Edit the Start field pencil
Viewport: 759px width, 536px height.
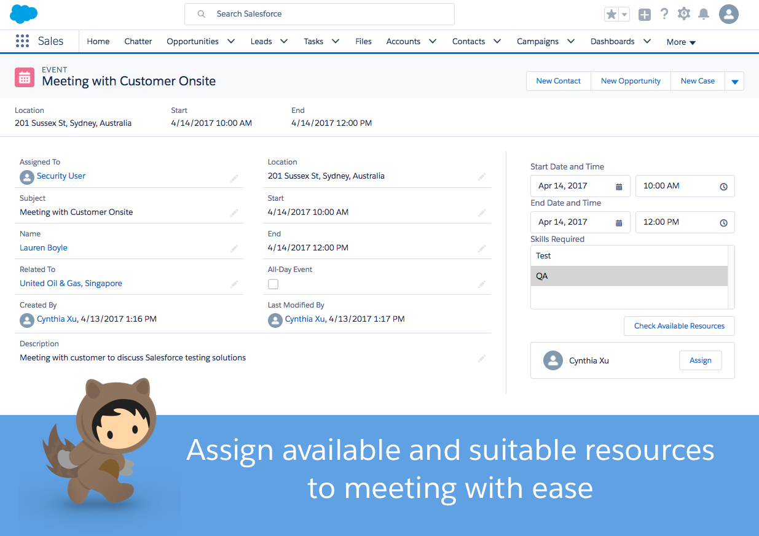482,213
